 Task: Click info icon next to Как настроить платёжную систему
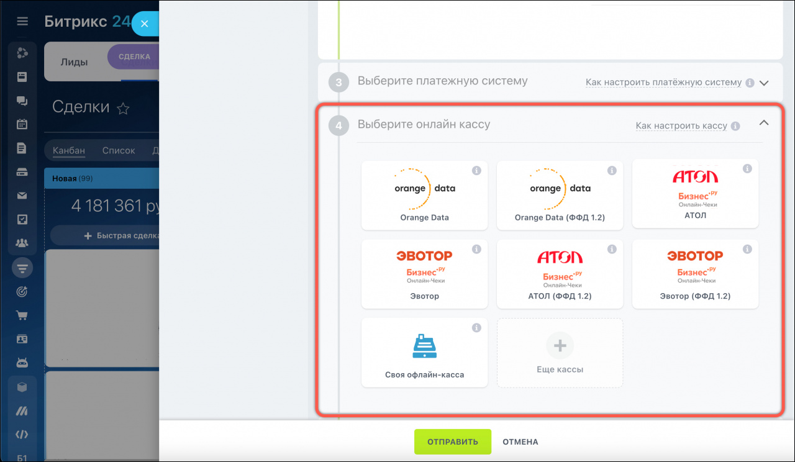click(x=750, y=83)
